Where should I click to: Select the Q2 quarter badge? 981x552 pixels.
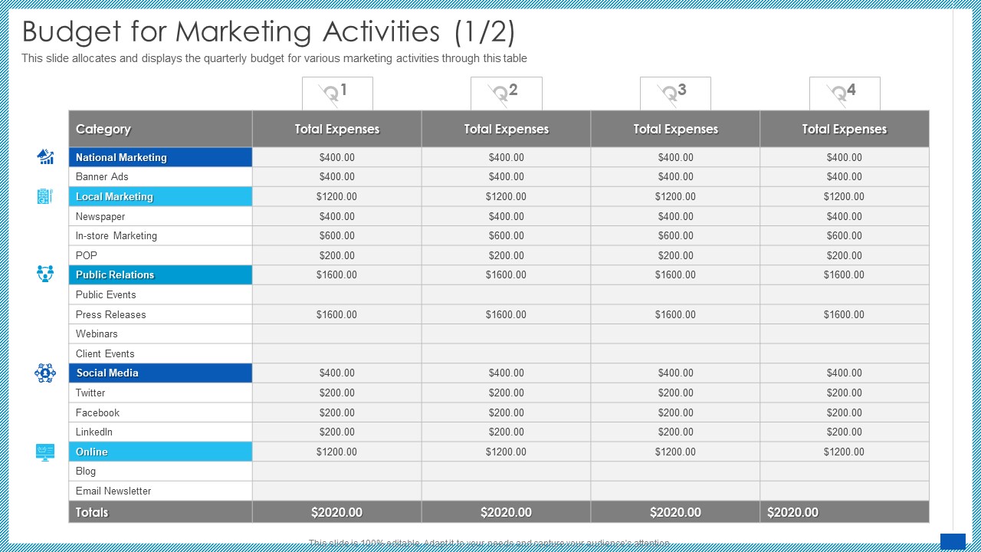coord(507,93)
